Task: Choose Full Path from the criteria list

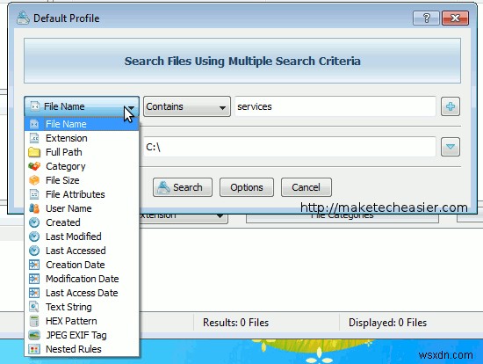Action: coord(82,152)
